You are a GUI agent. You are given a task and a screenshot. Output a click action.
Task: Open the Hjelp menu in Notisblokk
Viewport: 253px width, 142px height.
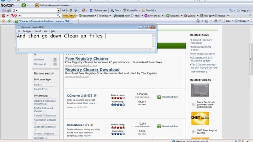pos(52,31)
